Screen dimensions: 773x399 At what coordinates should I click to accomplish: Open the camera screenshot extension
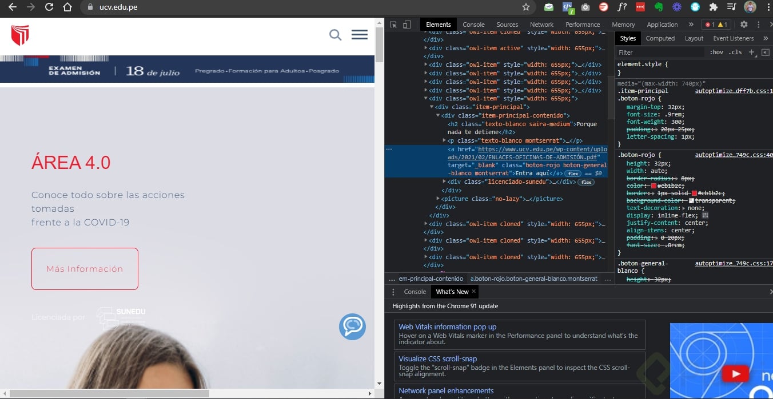point(585,7)
